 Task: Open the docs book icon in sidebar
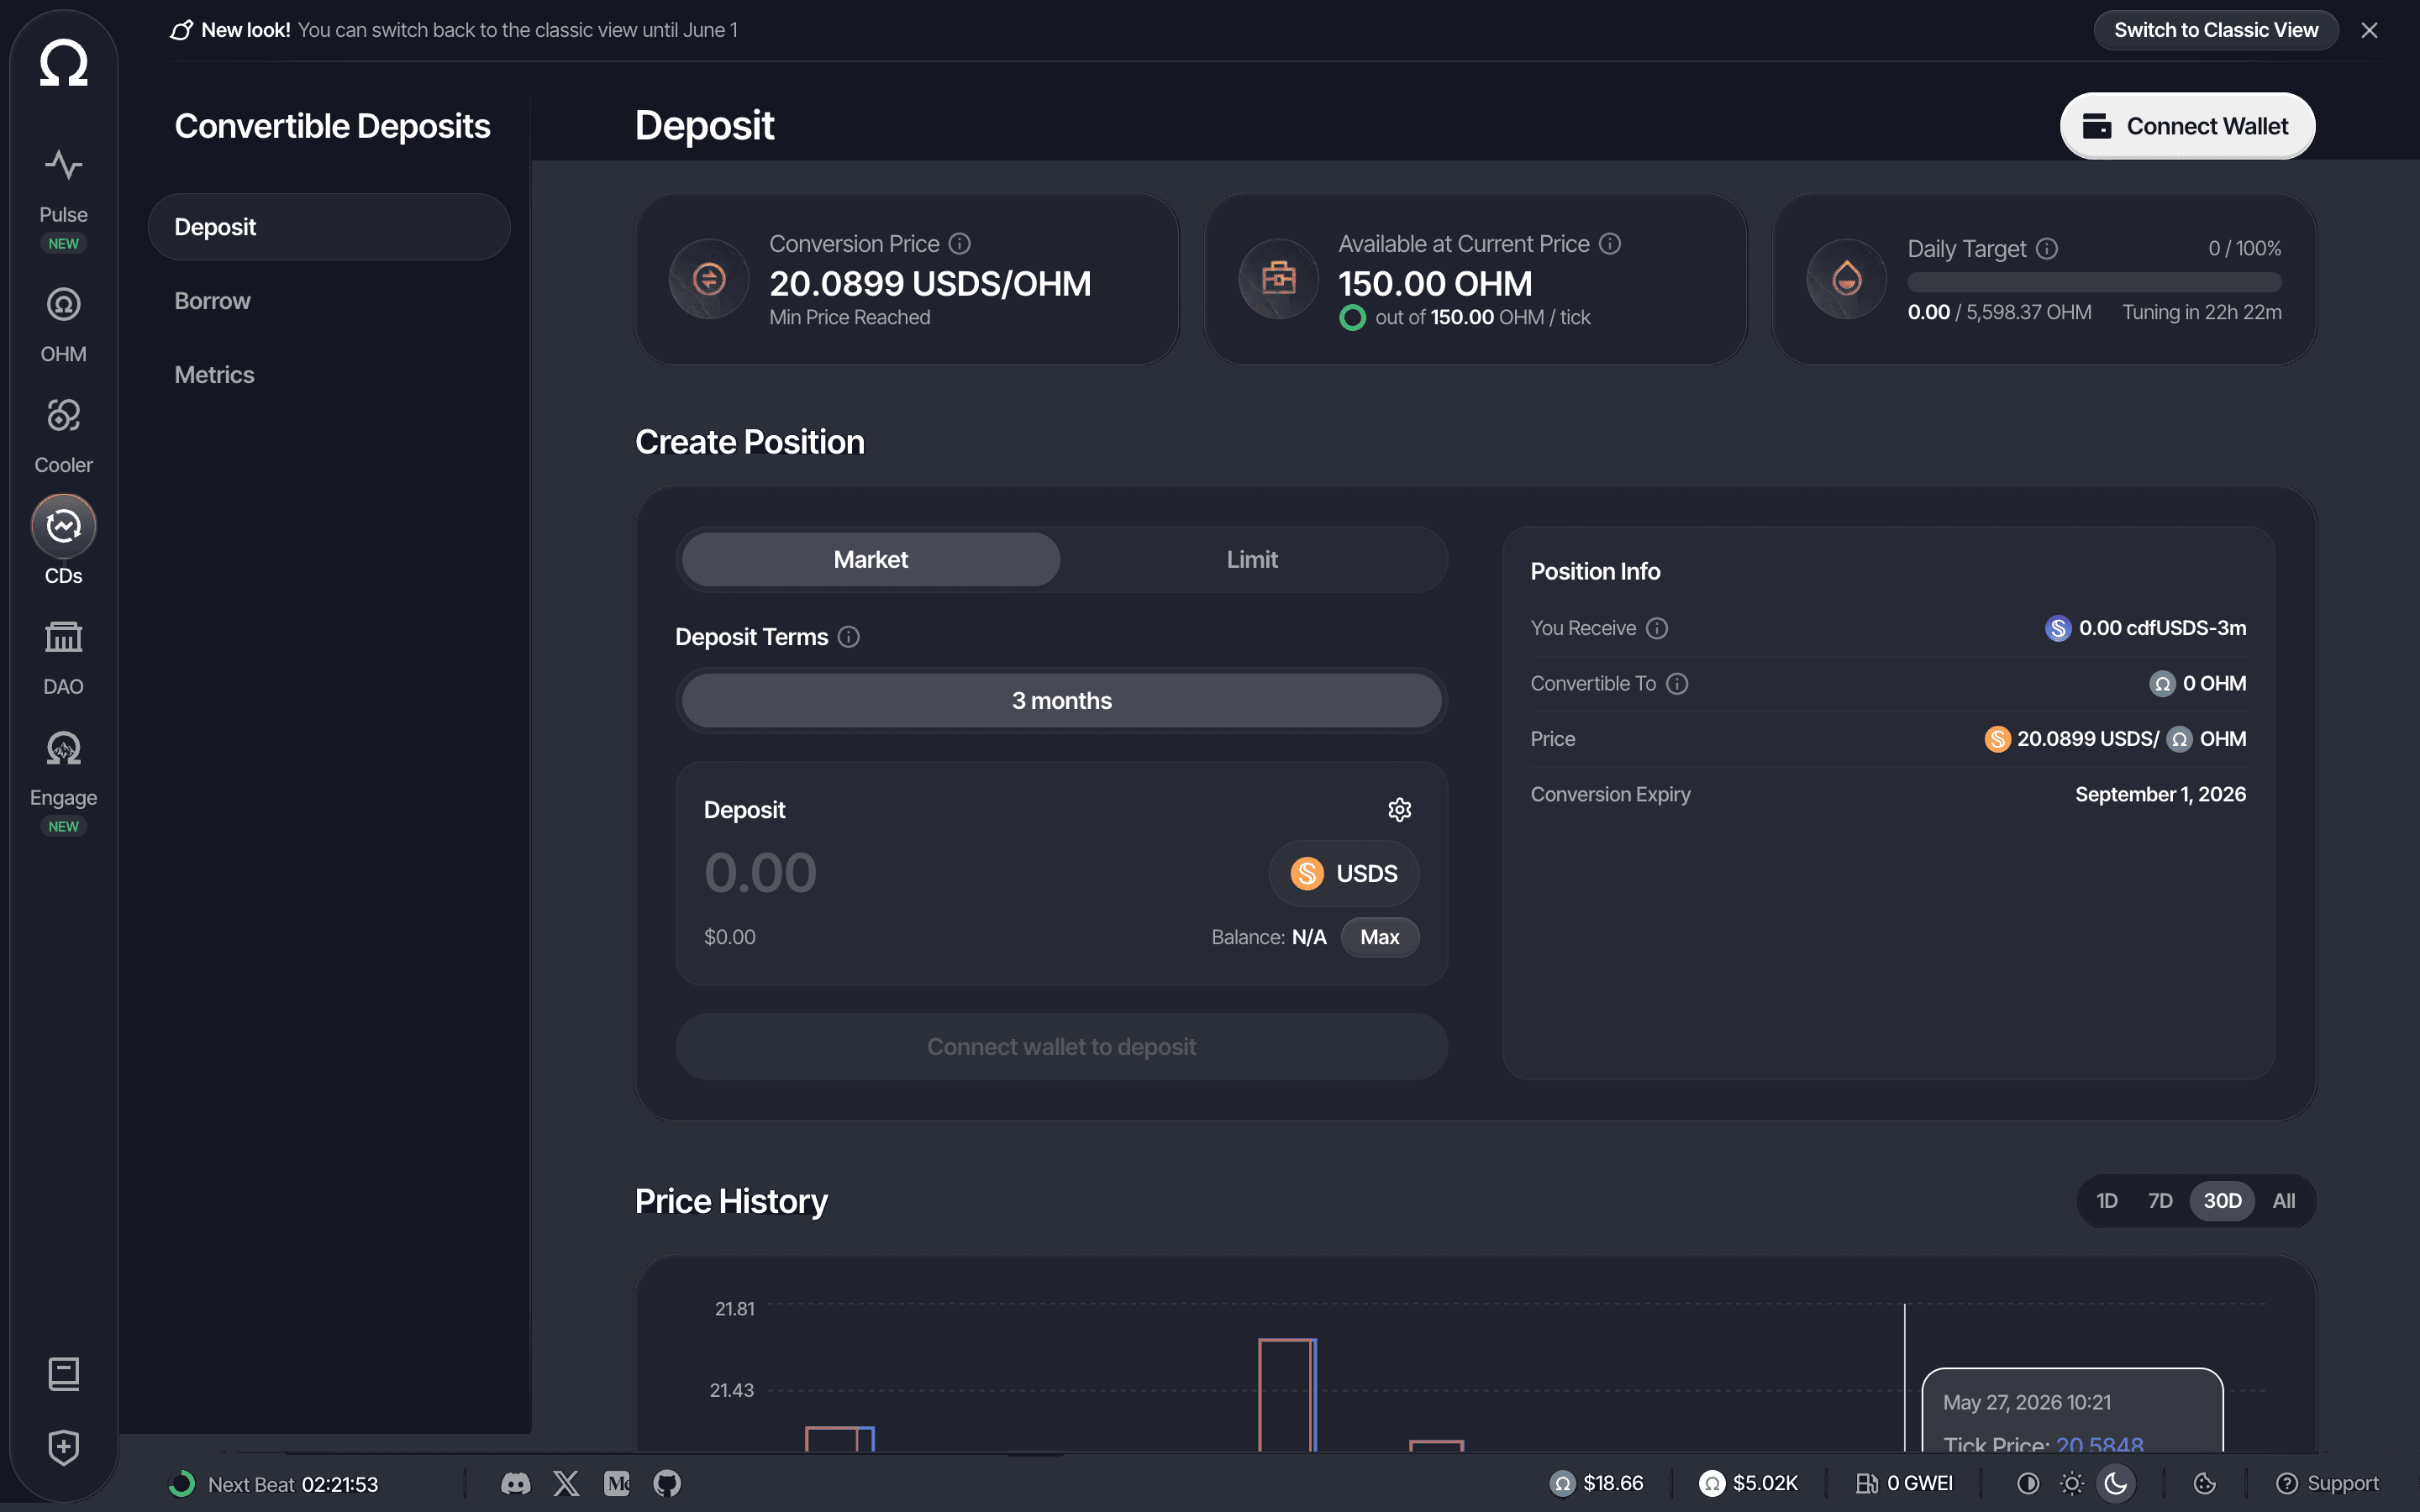pos(63,1374)
